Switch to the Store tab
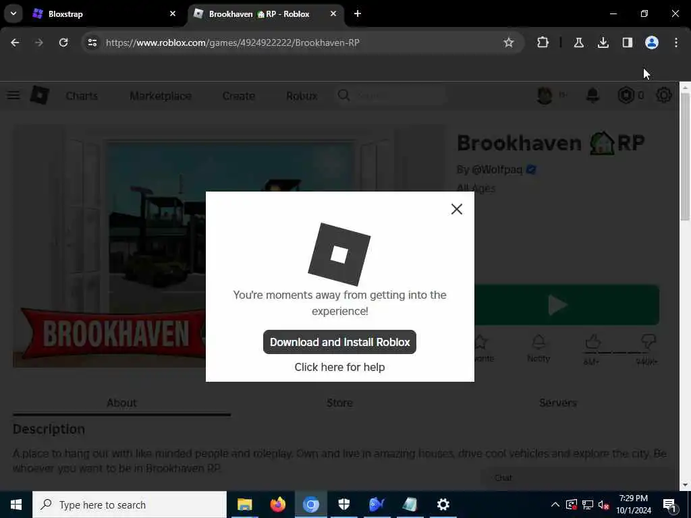Viewport: 691px width, 518px height. [339, 403]
